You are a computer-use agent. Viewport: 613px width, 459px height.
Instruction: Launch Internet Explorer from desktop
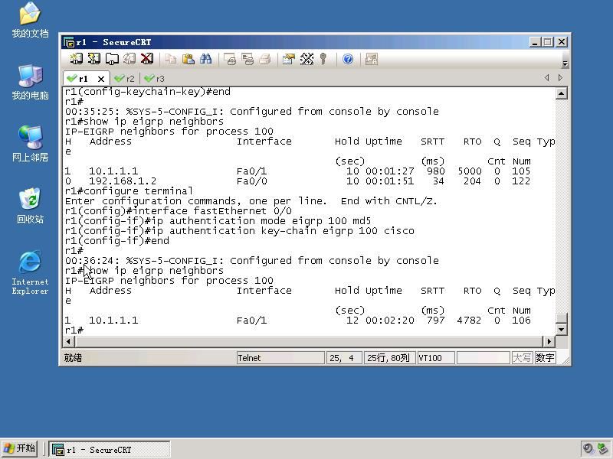[x=30, y=272]
